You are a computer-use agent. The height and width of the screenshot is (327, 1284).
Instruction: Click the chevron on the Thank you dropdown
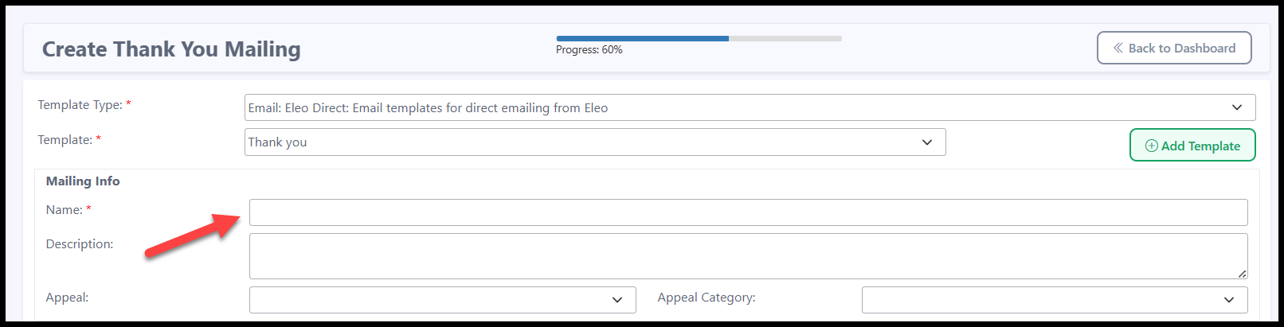tap(926, 142)
